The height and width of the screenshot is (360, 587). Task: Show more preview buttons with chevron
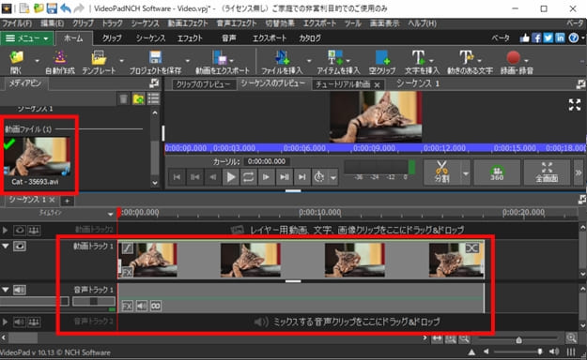pyautogui.click(x=579, y=172)
